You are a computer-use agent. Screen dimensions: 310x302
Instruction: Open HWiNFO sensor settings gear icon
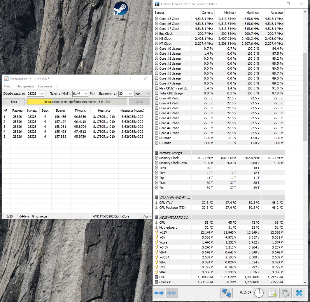point(285,293)
